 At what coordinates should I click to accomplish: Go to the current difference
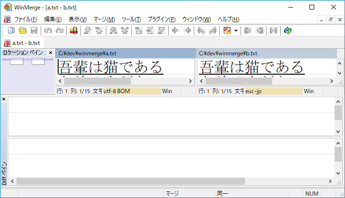[150, 30]
